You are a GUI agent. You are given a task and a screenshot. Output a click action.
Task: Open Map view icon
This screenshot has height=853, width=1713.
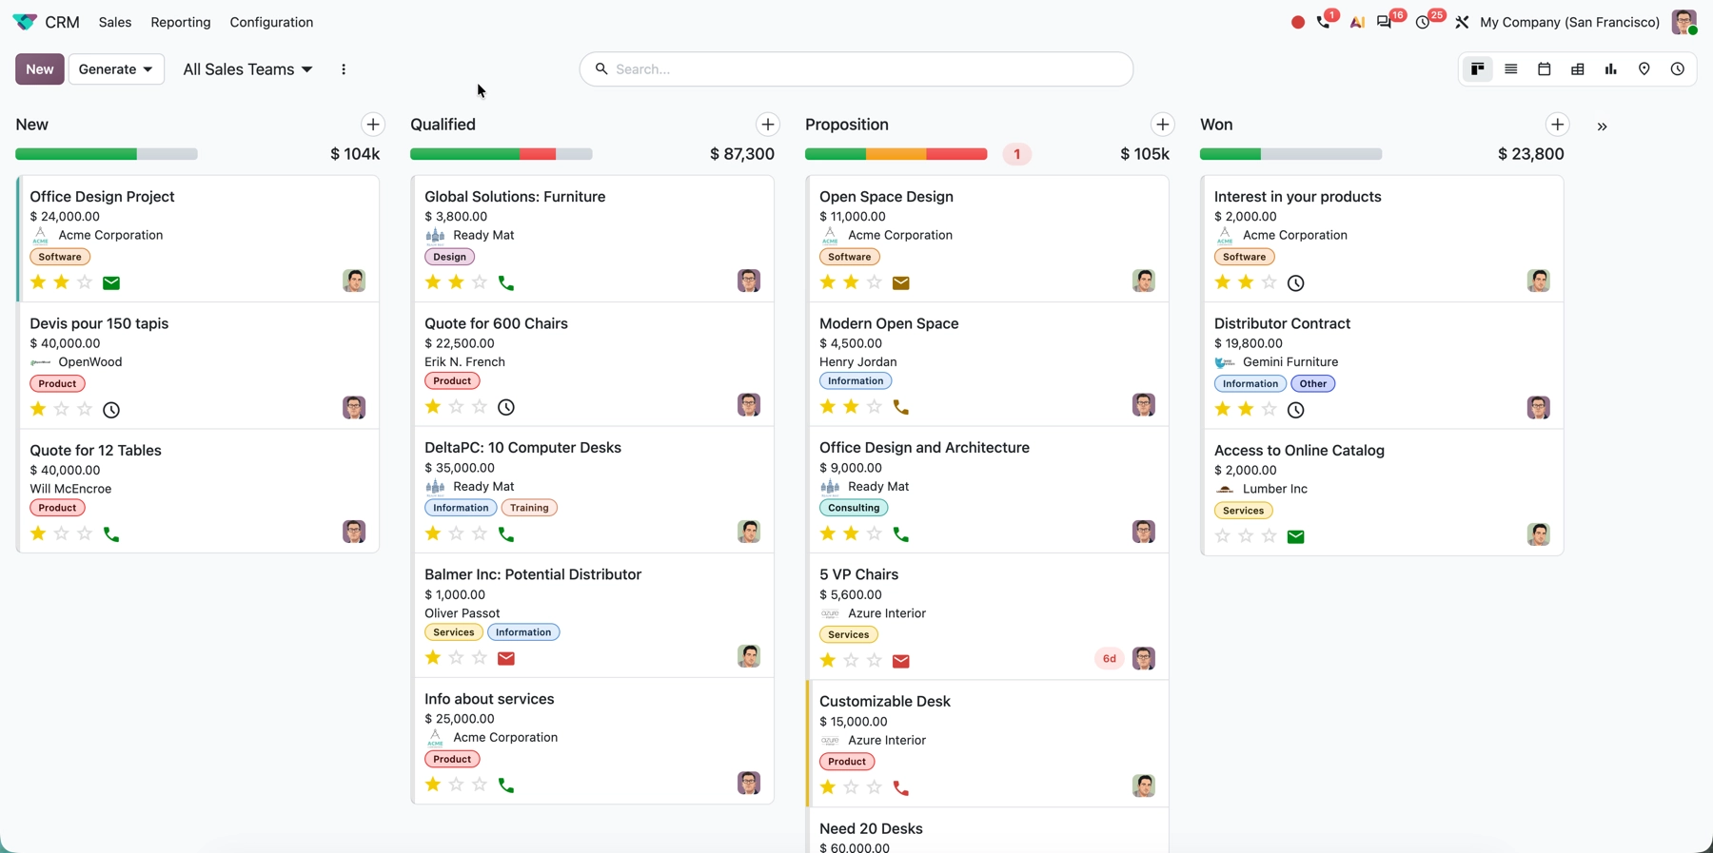coord(1644,69)
